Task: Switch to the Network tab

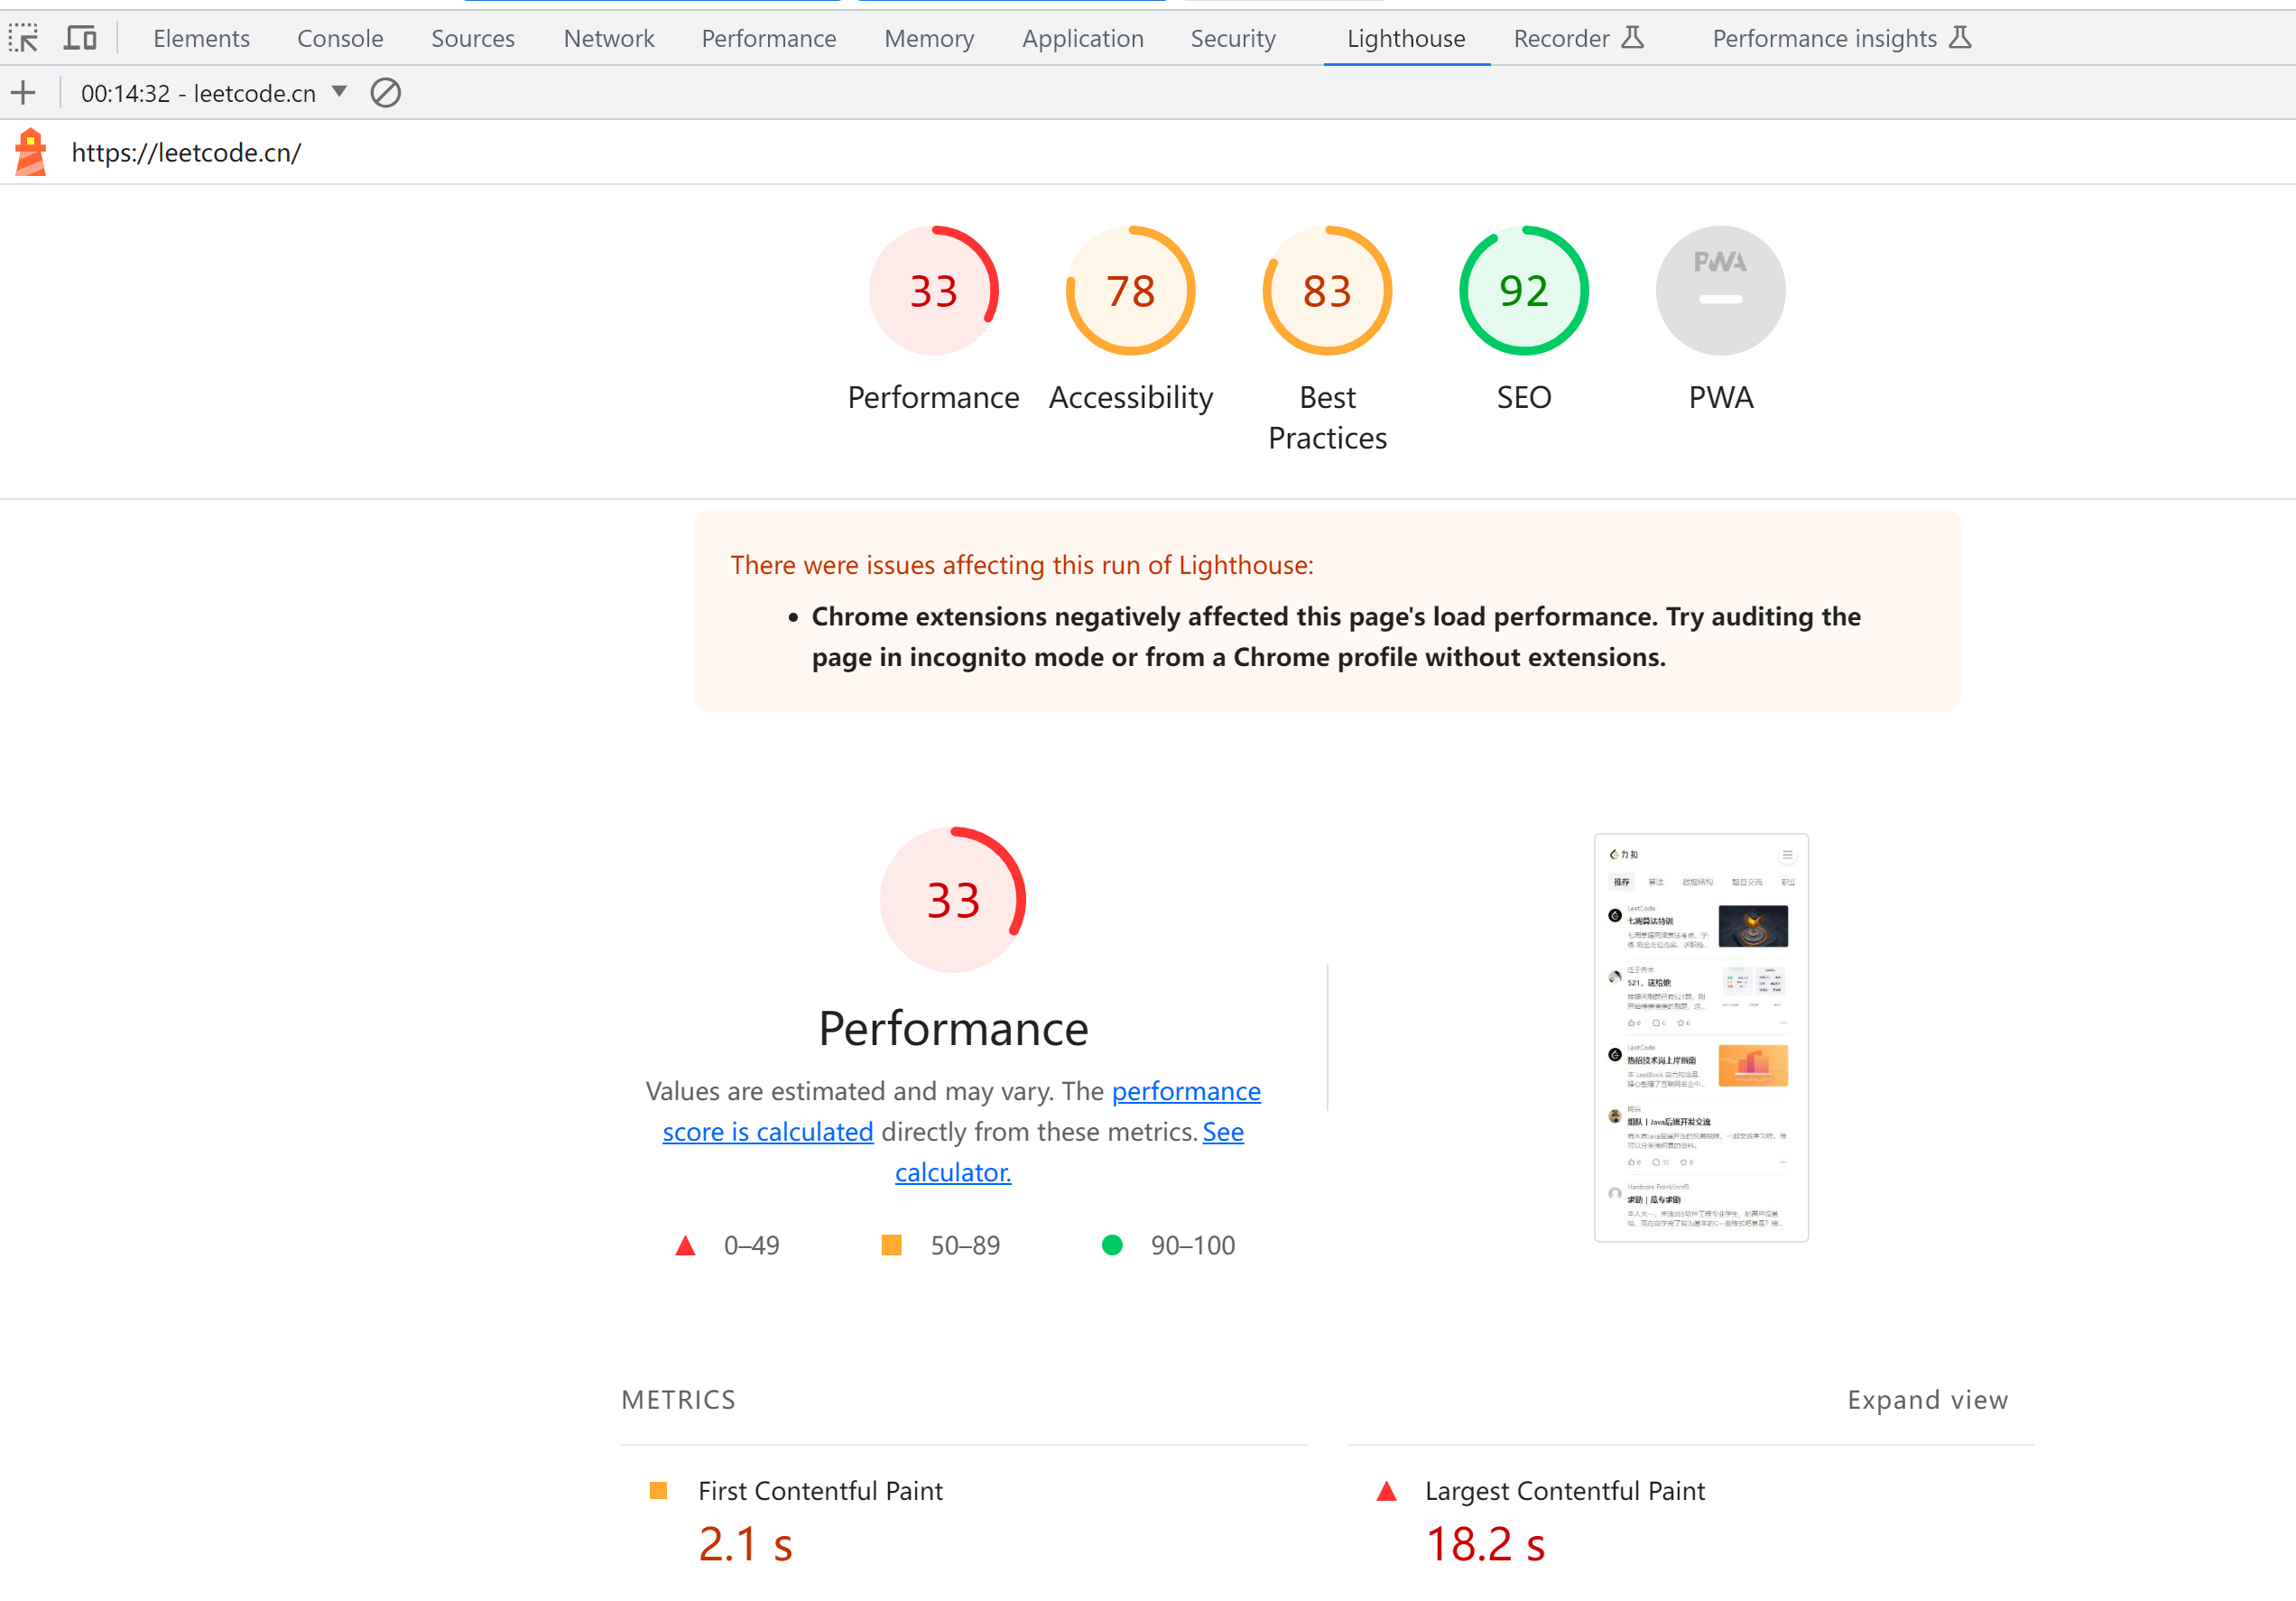Action: click(x=608, y=38)
